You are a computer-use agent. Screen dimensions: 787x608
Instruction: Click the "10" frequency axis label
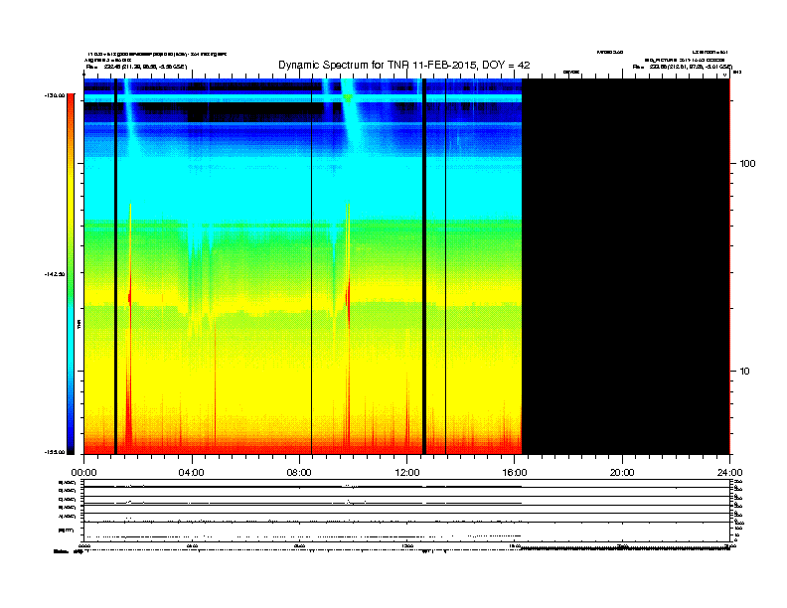click(x=745, y=372)
